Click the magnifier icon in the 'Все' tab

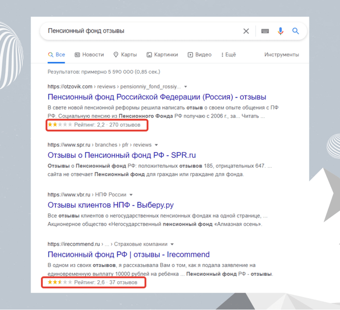click(51, 55)
